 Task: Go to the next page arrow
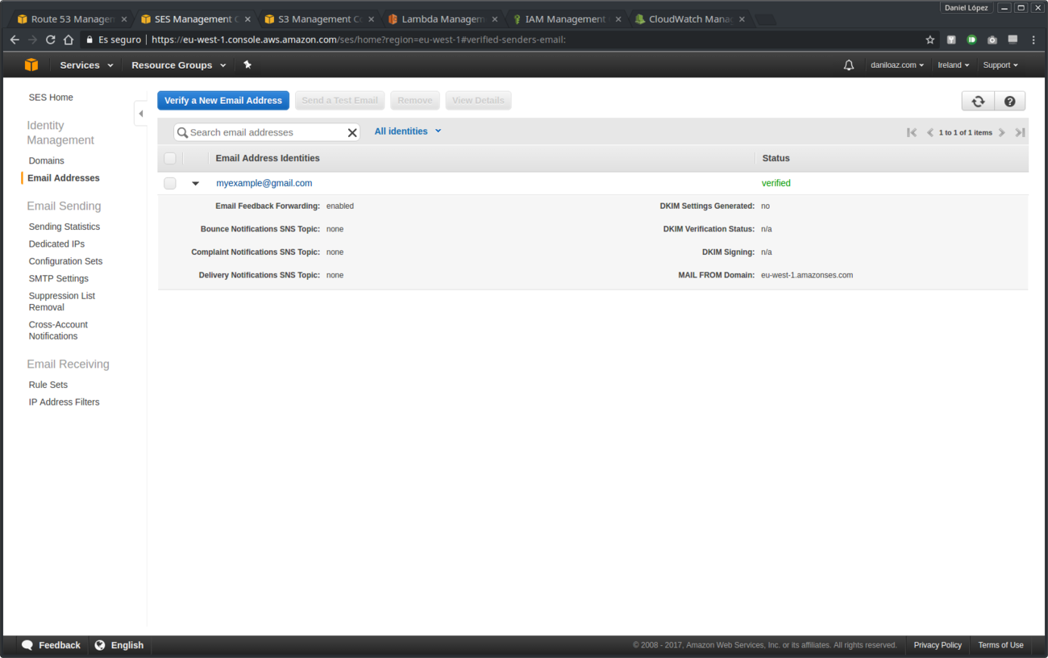[x=1002, y=132]
